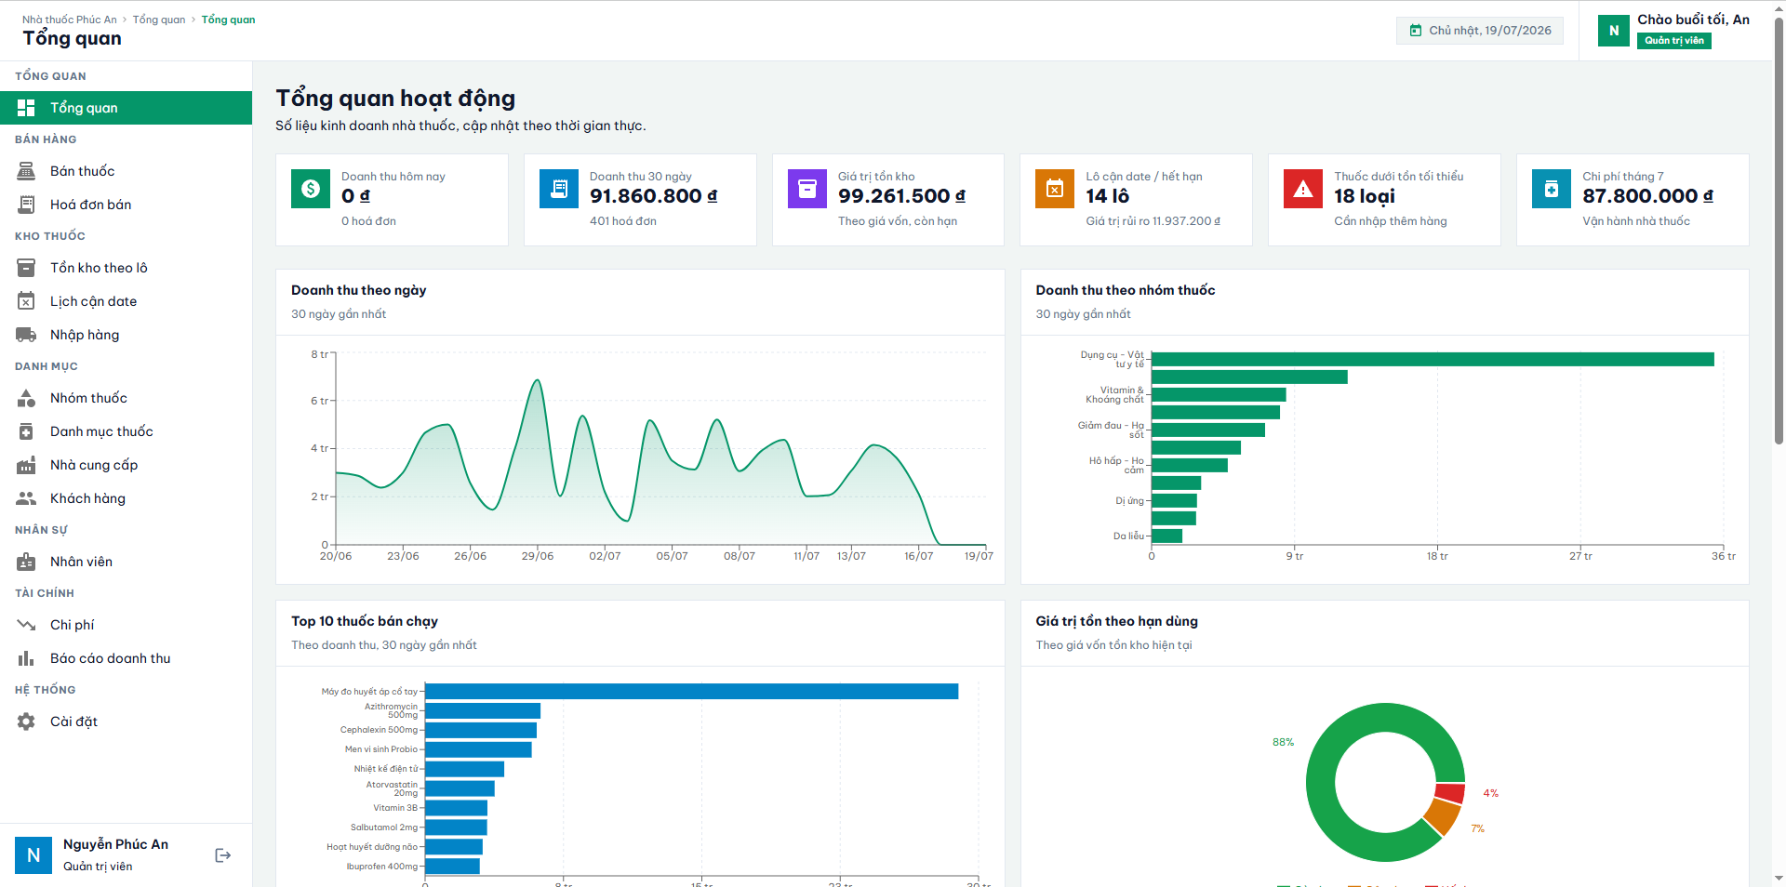Navigate to Nhà cung cấp

[x=127, y=465]
